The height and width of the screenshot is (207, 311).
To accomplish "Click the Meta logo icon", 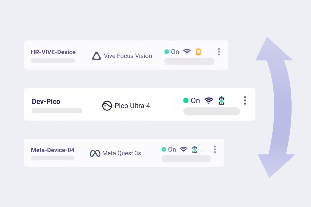I will 95,153.
